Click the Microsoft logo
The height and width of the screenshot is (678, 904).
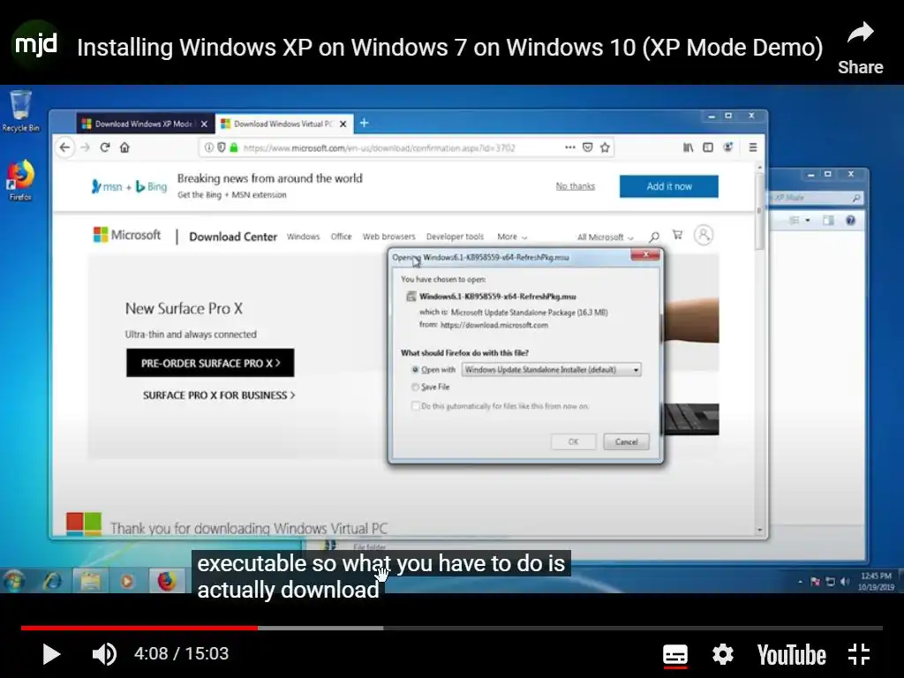[127, 235]
